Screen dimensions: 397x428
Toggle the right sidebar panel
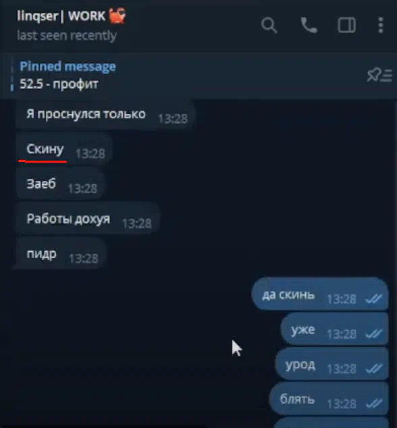point(346,25)
